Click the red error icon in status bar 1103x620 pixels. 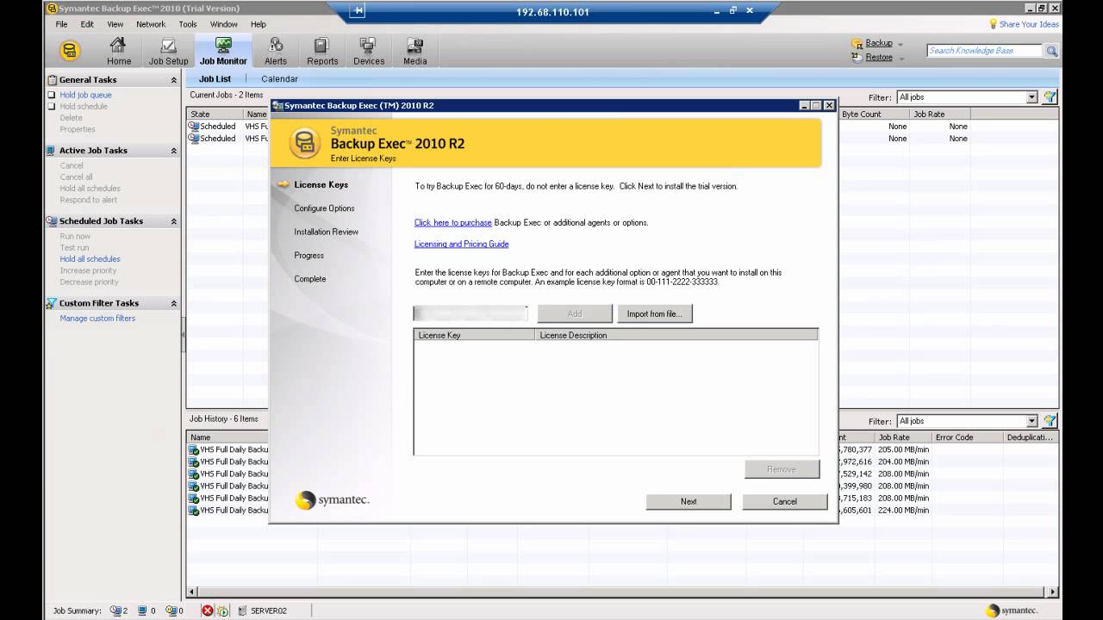[208, 611]
